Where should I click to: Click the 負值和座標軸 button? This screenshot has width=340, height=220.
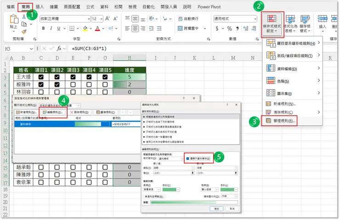(154, 197)
